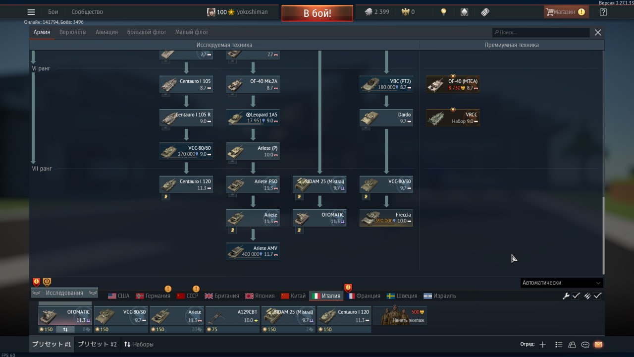The height and width of the screenshot is (357, 634).
Task: Open the diamond-shaped icon in top bar
Action: 464,12
